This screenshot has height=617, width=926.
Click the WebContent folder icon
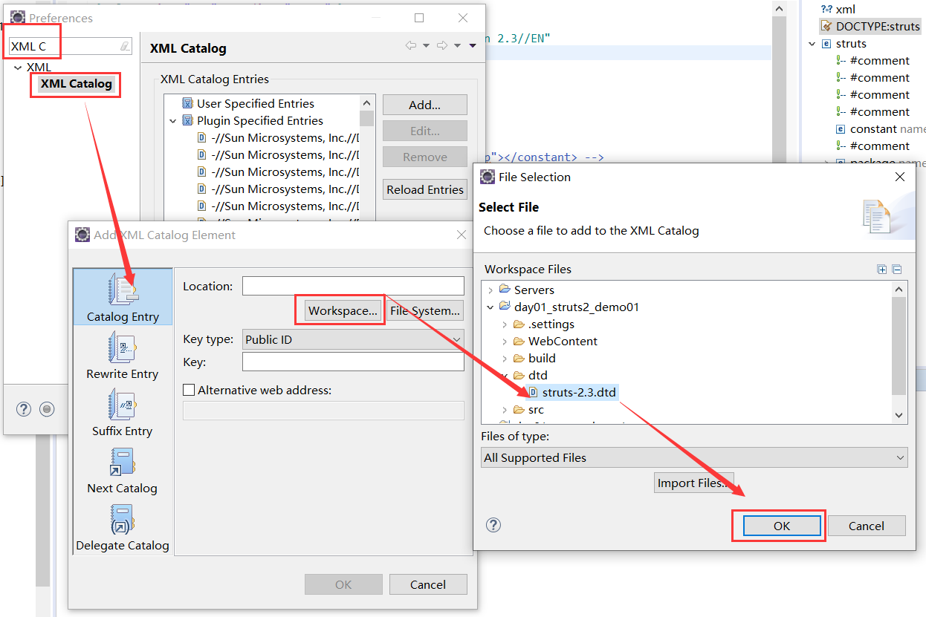pos(519,341)
